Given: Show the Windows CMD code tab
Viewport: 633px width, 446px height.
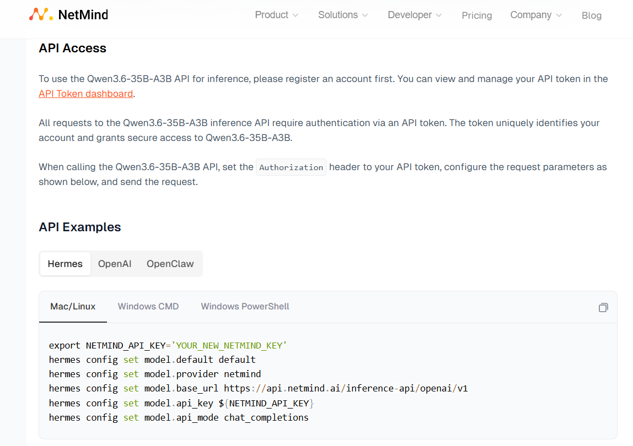Looking at the screenshot, I should pos(148,307).
